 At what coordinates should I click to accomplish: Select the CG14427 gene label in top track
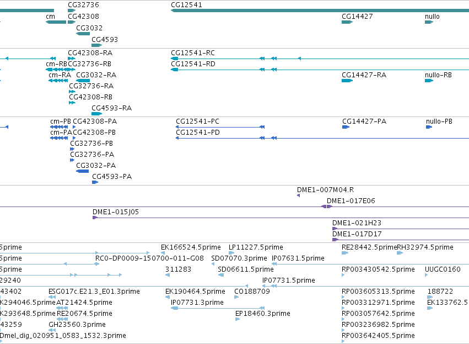click(357, 17)
